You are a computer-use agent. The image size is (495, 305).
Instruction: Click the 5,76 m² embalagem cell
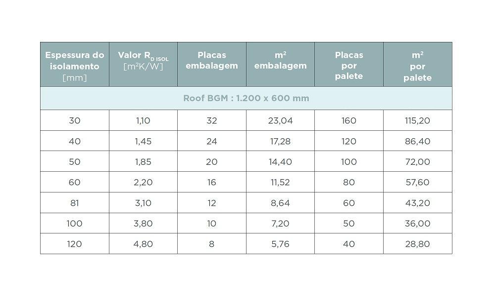pyautogui.click(x=280, y=244)
